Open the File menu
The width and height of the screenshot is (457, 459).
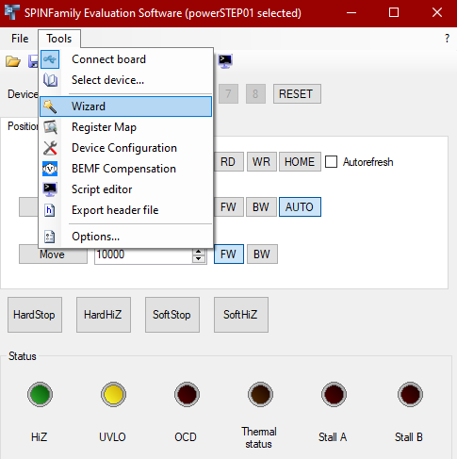(x=20, y=39)
